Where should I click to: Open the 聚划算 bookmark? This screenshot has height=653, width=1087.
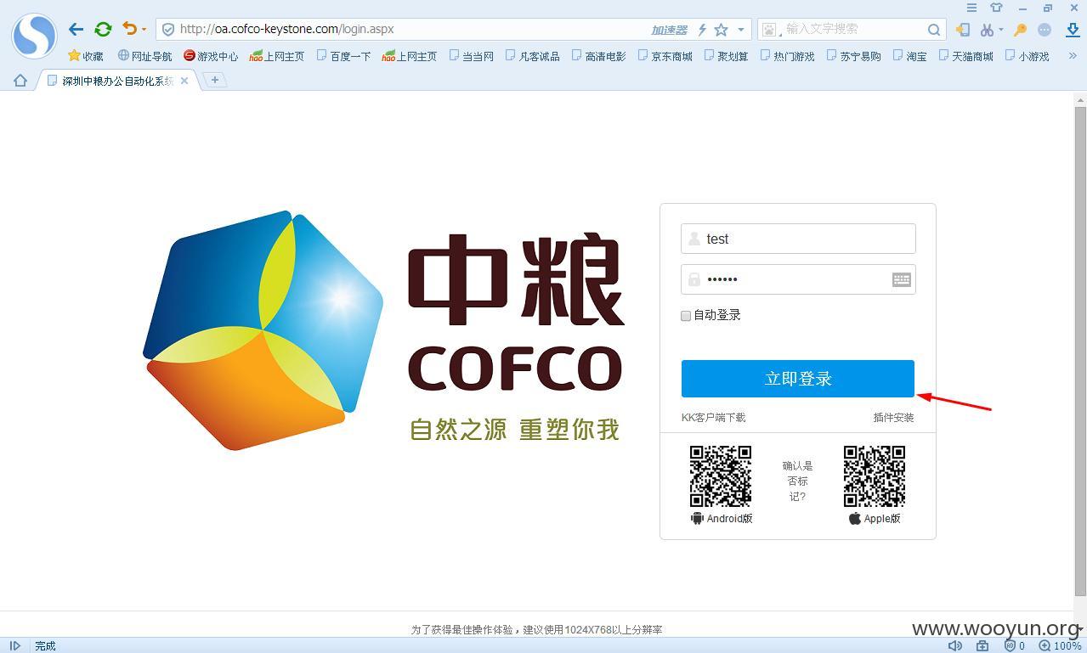726,56
